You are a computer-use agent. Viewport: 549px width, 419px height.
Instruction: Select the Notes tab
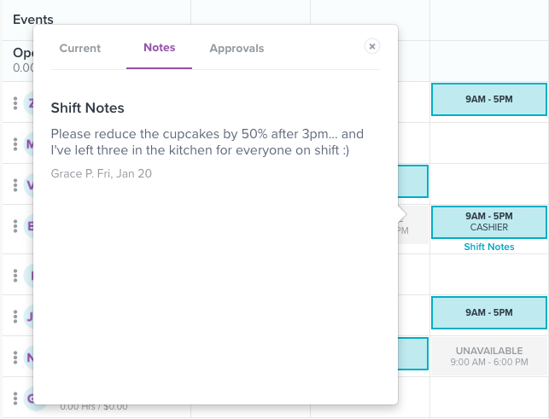160,47
